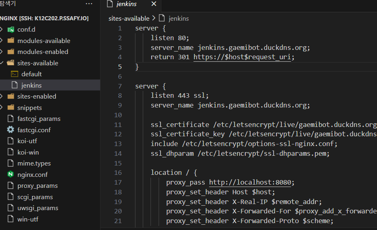377x230 pixels.
Task: Click the modules-available folder icon
Action: point(11,40)
